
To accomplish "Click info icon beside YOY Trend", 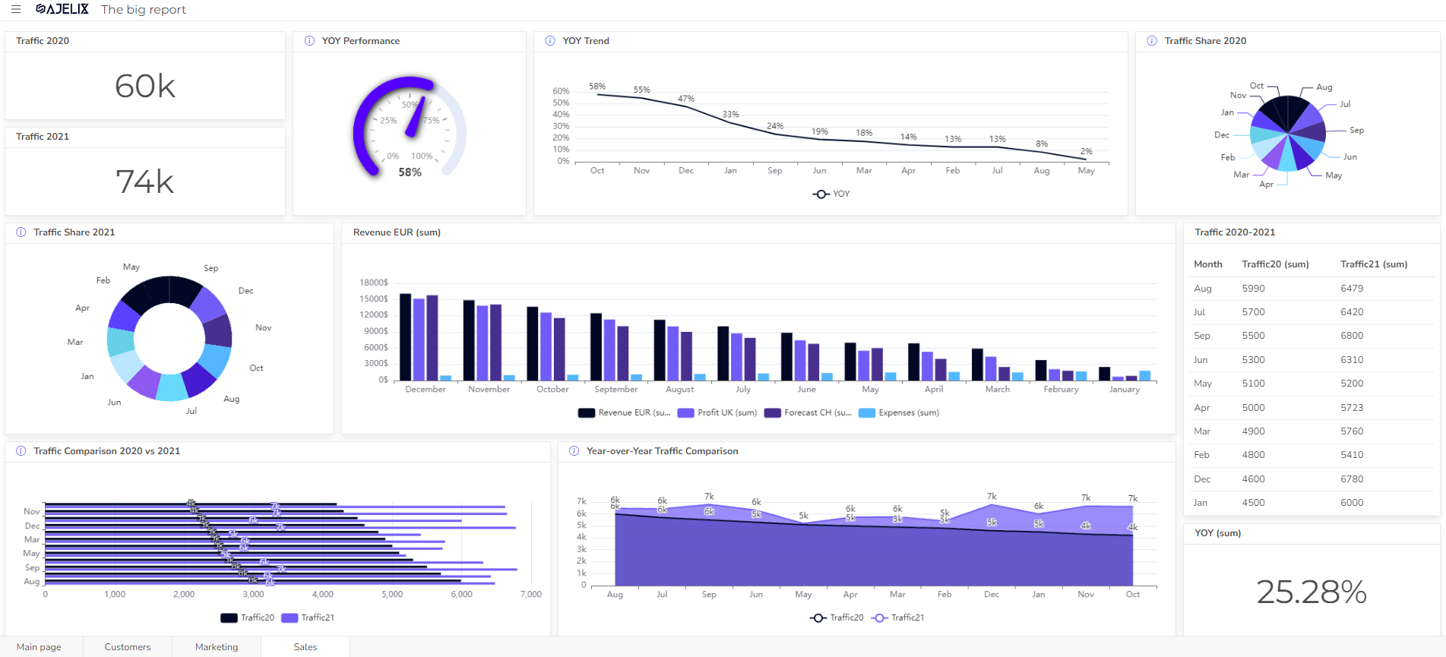I will coord(550,41).
